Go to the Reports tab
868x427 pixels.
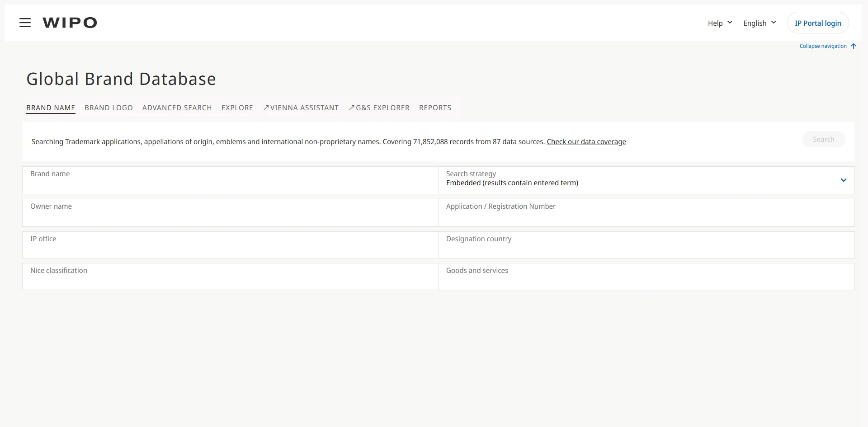pyautogui.click(x=435, y=108)
